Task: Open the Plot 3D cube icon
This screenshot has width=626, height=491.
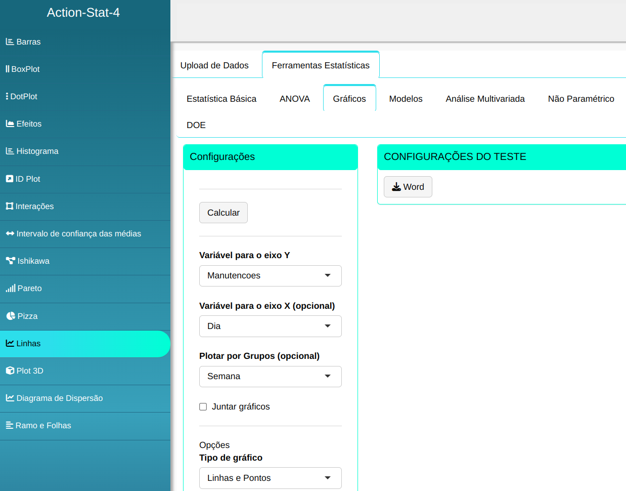Action: click(10, 371)
